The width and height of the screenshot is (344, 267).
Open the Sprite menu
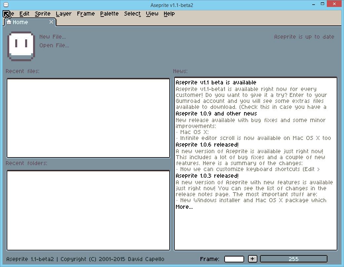point(43,14)
